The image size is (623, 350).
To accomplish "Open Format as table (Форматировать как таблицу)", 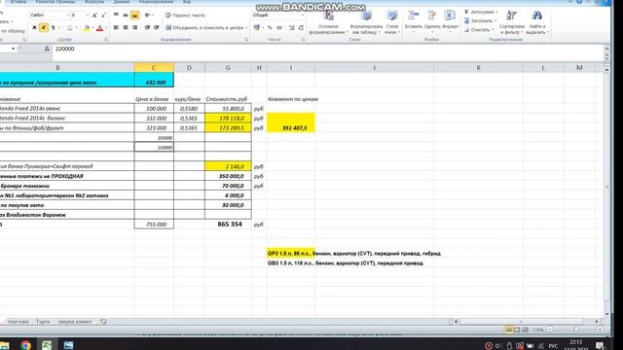I will coord(366,21).
